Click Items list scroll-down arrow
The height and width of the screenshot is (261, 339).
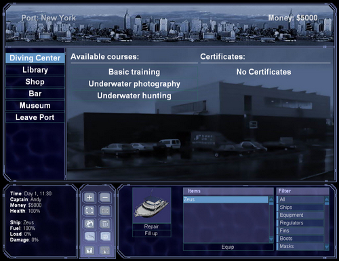click(271, 239)
